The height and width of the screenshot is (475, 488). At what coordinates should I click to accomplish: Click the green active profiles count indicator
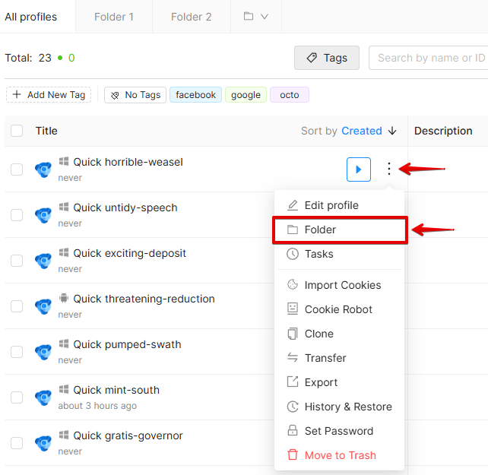coord(66,58)
